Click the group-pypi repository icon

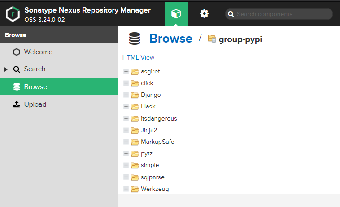pyautogui.click(x=212, y=39)
